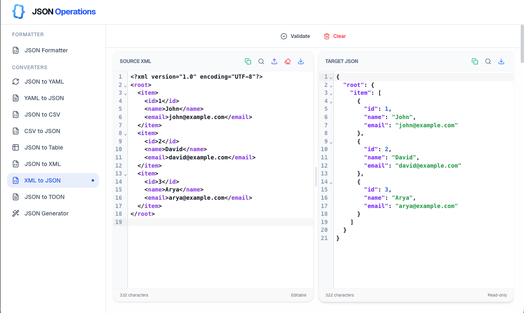
Task: Open search in the Source XML panel
Action: [x=261, y=61]
